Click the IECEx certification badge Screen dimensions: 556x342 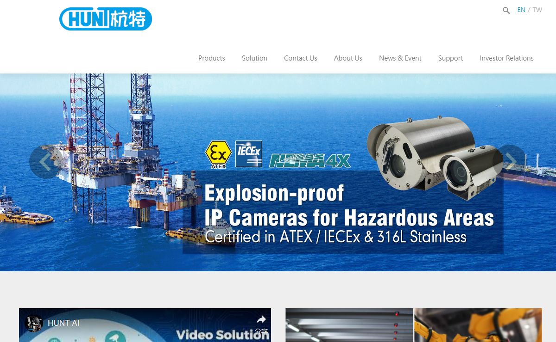pyautogui.click(x=249, y=154)
